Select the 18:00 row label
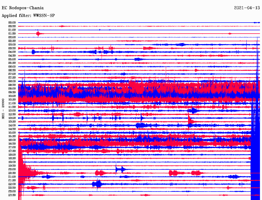Viewport: 262px width, 200px height. pyautogui.click(x=12, y=155)
